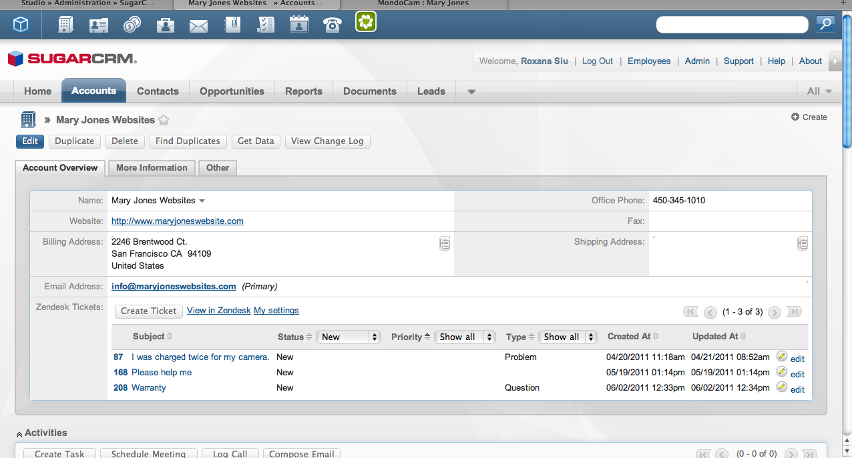
Task: Expand the module tabs overflow arrow
Action: (x=471, y=92)
